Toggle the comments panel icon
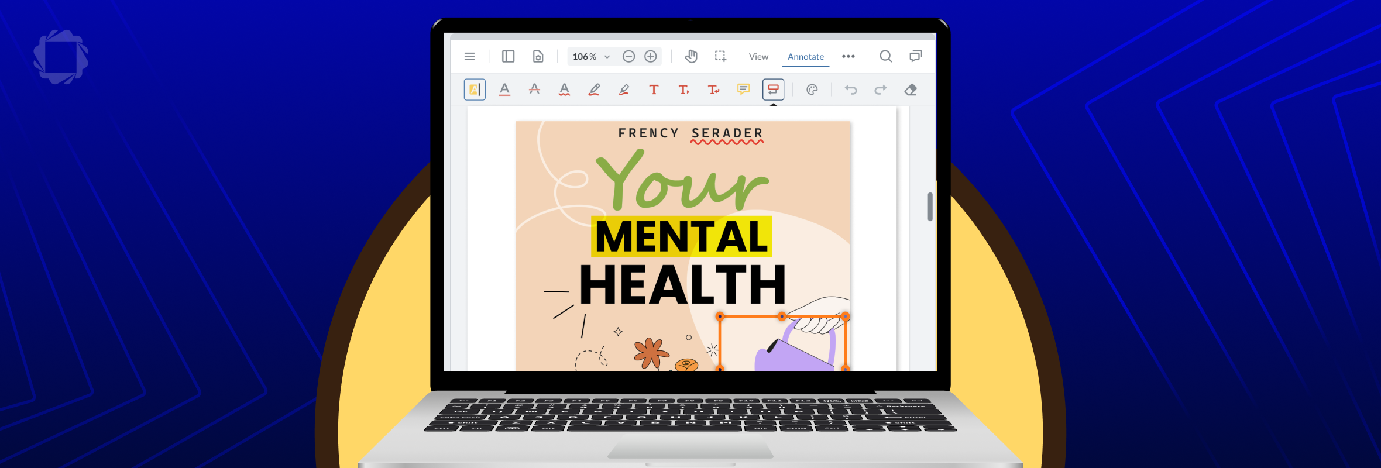 pyautogui.click(x=916, y=56)
